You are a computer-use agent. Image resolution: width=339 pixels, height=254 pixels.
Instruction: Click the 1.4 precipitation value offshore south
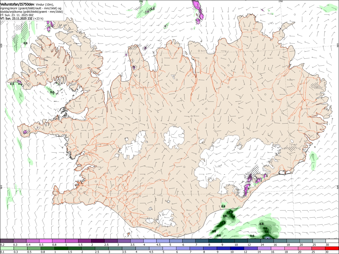tap(233, 217)
